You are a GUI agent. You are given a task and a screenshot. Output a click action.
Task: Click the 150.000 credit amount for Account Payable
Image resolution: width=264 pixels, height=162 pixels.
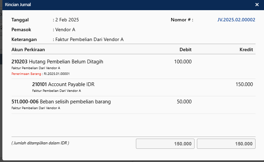(x=244, y=84)
